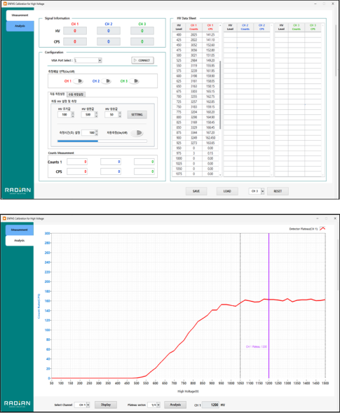Click the RESET button
Screen dimensions: 340x413
[278, 191]
